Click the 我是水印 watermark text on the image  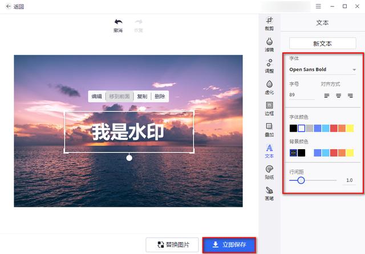tap(128, 132)
